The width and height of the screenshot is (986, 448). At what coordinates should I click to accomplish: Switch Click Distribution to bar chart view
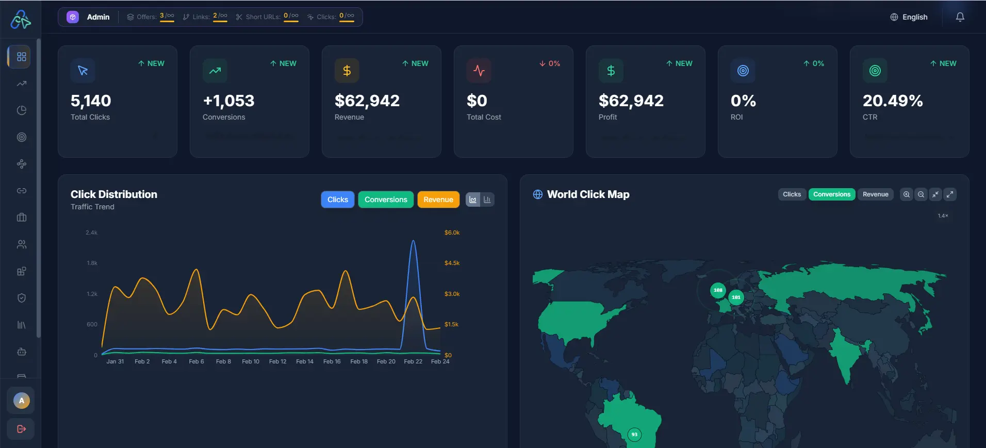tap(487, 200)
